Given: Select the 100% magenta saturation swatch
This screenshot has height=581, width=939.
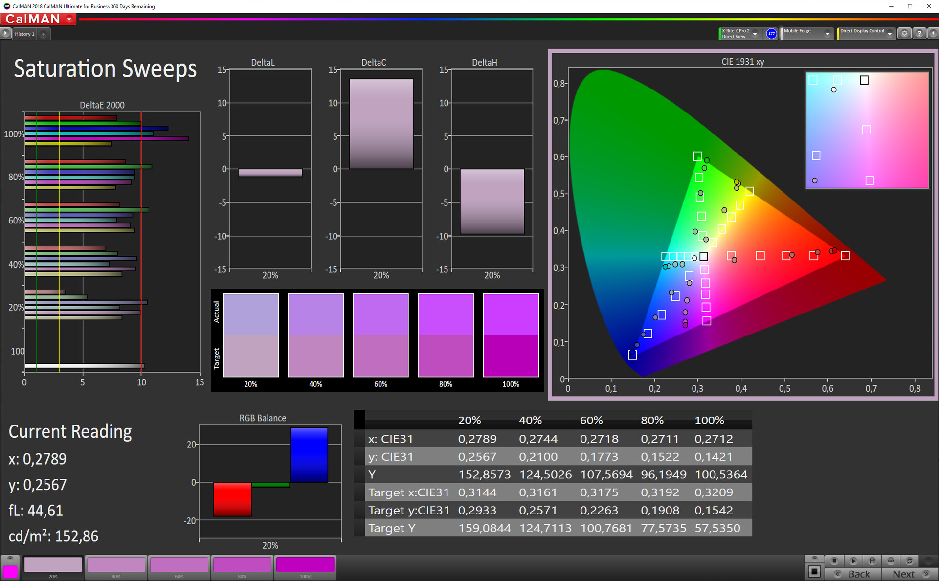Looking at the screenshot, I should [x=305, y=565].
